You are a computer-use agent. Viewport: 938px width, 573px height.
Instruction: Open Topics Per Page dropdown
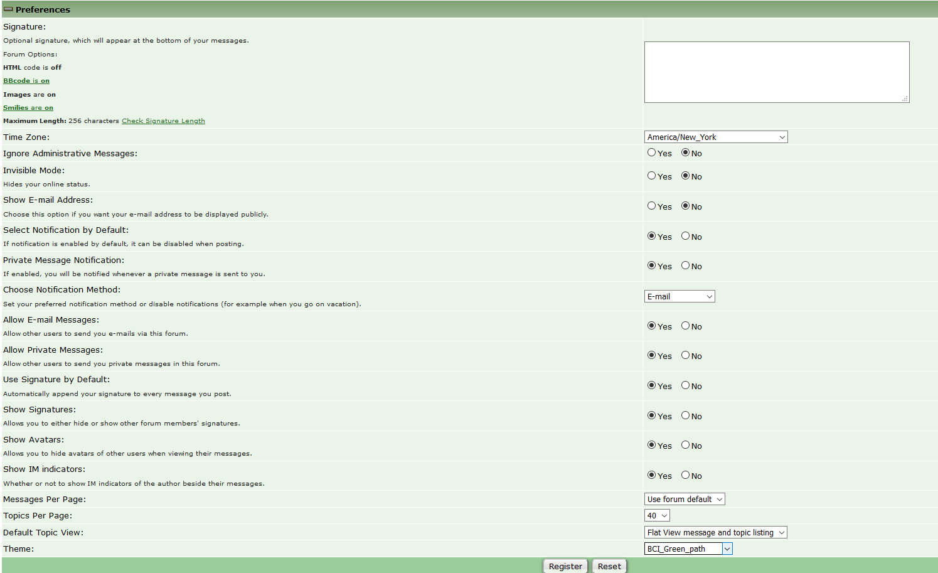coord(657,516)
